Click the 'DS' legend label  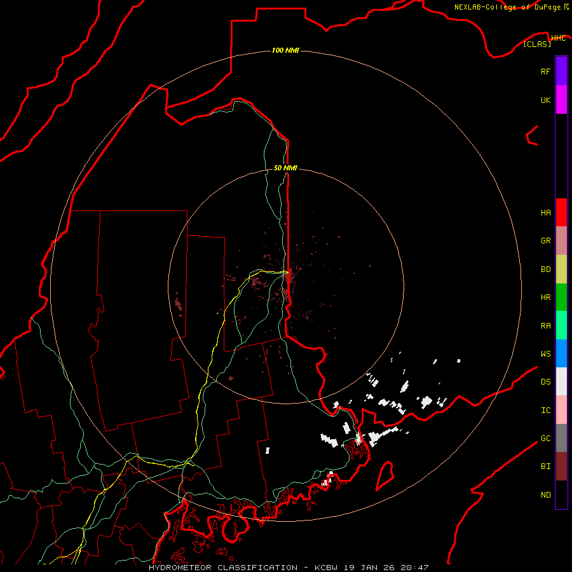coord(545,381)
